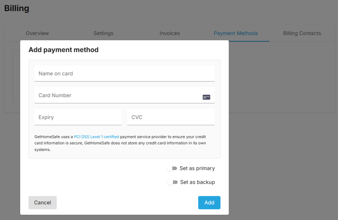Go to the Invoices tab
Screen dimensions: 338x220
170,33
